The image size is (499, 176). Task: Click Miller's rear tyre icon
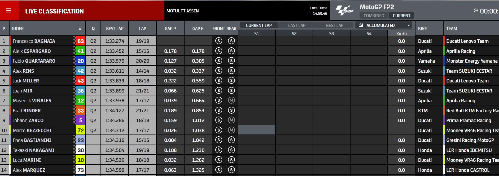tap(231, 80)
